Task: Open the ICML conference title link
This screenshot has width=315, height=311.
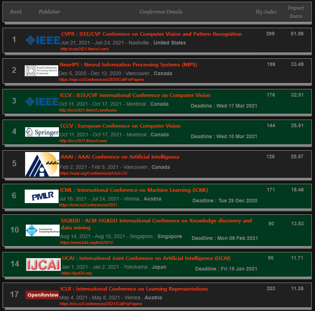Action: [x=134, y=190]
